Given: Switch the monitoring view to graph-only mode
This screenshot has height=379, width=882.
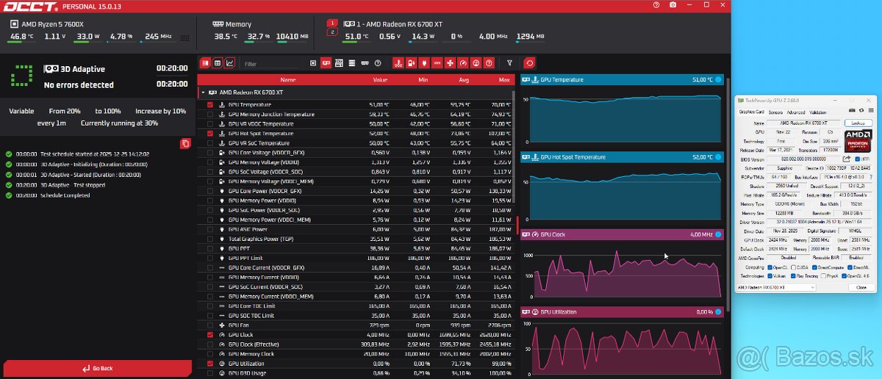Looking at the screenshot, I should [x=230, y=63].
